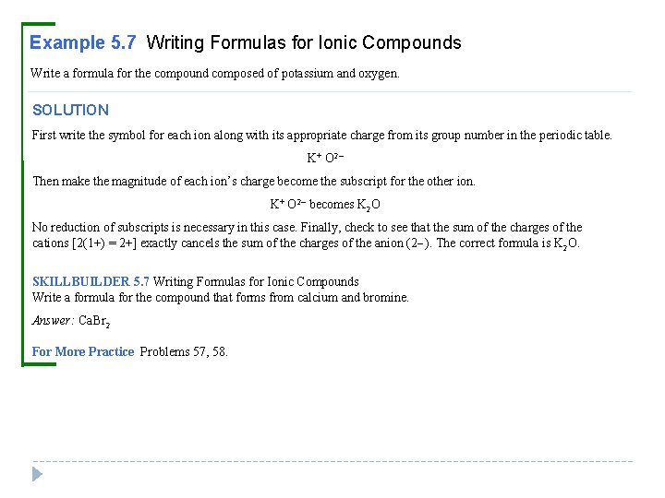
Task: Click the sentence beginning 'No reduction of subscripts'
Action: pos(166,228)
